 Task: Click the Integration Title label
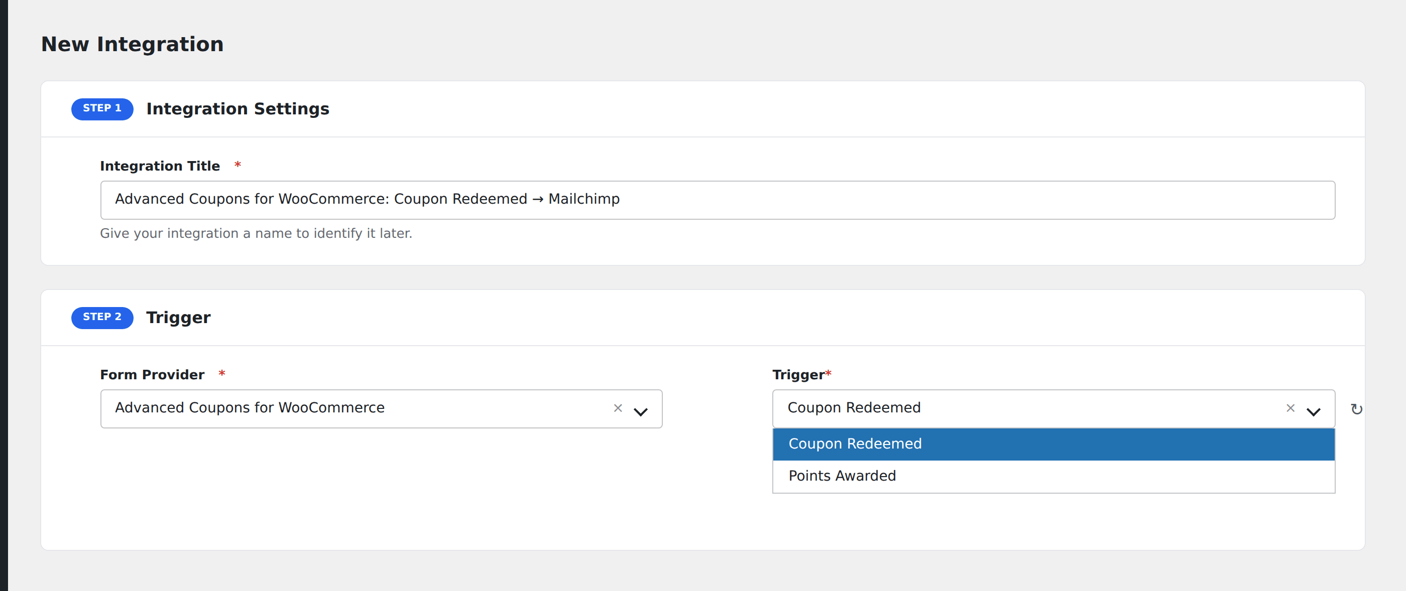159,166
